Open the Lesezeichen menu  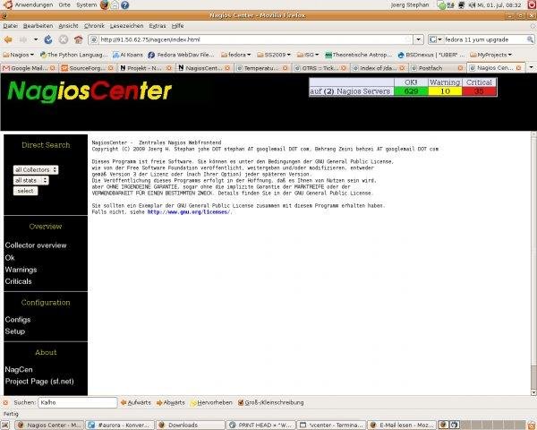127,26
